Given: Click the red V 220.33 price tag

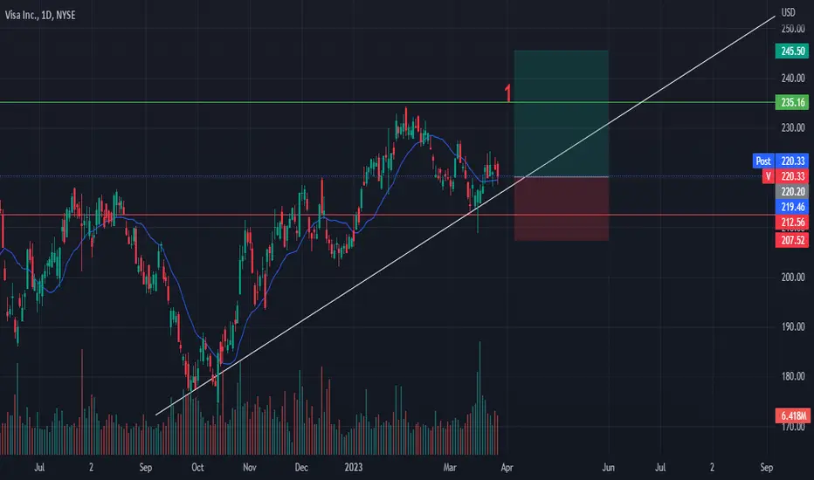Looking at the screenshot, I should [785, 176].
